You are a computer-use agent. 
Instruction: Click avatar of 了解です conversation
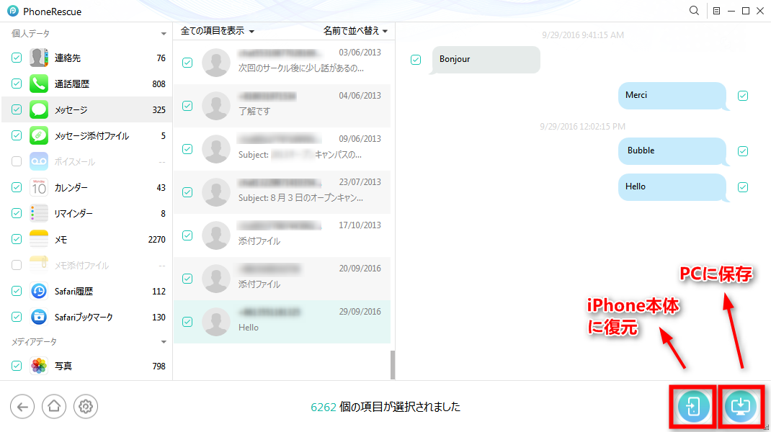coord(216,106)
